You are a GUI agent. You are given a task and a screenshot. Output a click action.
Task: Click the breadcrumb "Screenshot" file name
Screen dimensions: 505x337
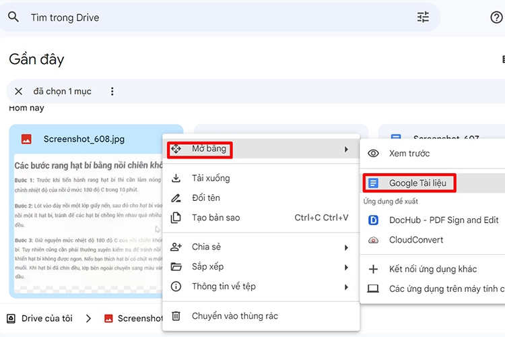click(x=140, y=319)
